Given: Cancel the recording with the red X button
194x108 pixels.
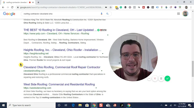Looking at the screenshot, I should [155, 78].
